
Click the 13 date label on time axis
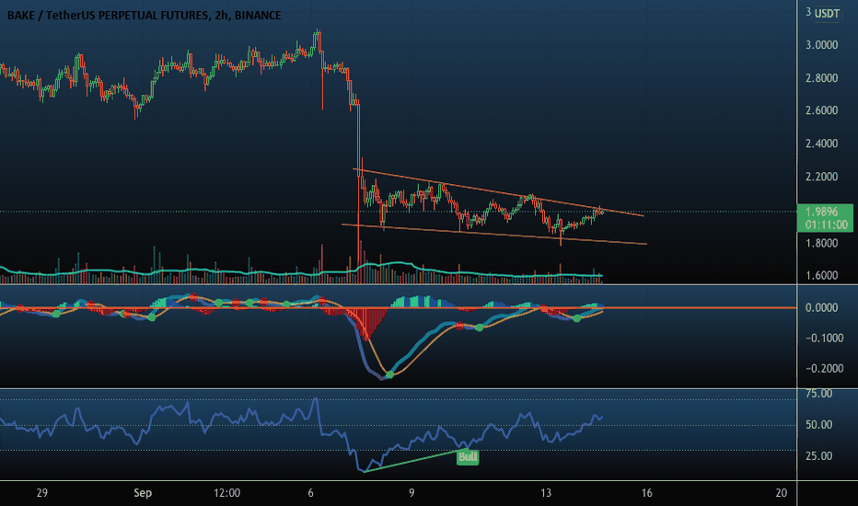(x=546, y=493)
